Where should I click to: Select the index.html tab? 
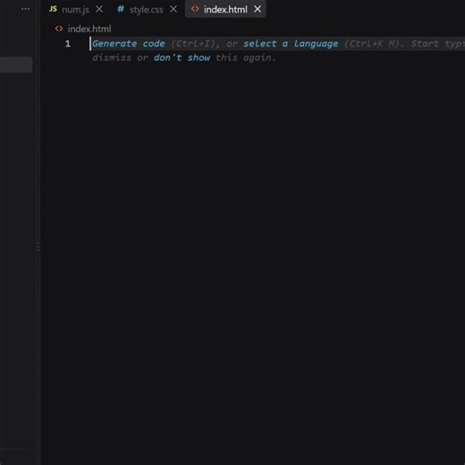point(225,10)
